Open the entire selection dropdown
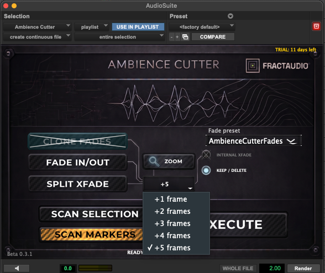Viewport: 325px width, 273px height. coord(119,37)
